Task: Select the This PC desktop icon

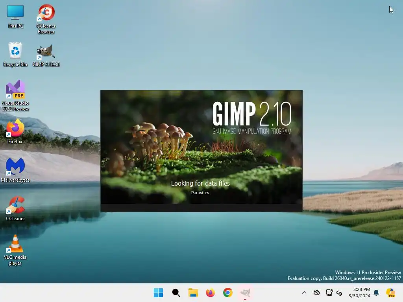Action: 15,17
